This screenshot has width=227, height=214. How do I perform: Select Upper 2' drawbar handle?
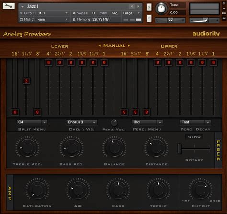click(180, 62)
